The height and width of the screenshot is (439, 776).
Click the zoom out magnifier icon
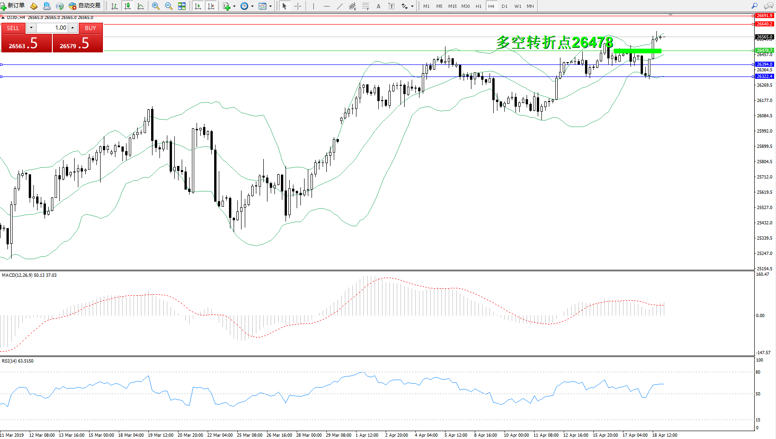pos(169,6)
